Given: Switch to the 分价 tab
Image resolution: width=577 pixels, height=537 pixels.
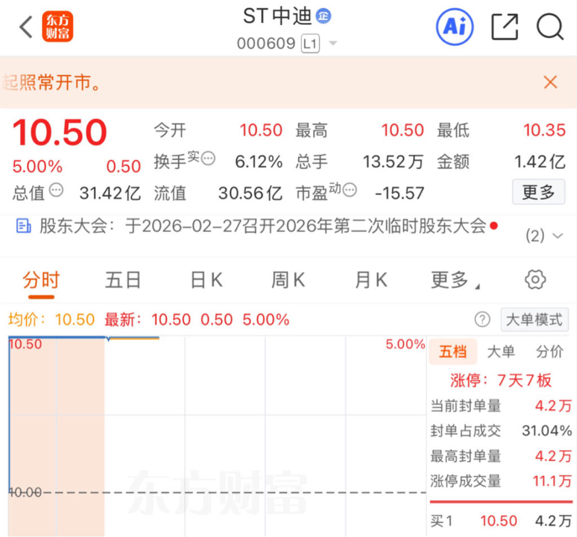Looking at the screenshot, I should [549, 352].
